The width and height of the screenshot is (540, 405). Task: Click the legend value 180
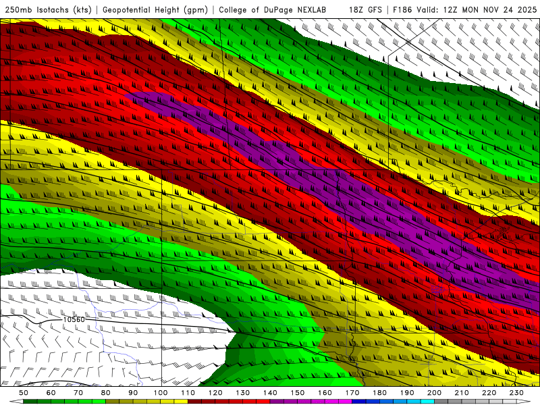tap(379, 393)
